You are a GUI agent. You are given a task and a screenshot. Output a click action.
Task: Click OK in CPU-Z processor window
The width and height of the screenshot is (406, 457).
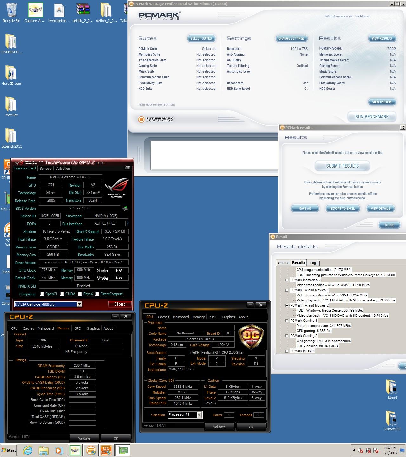pyautogui.click(x=251, y=427)
